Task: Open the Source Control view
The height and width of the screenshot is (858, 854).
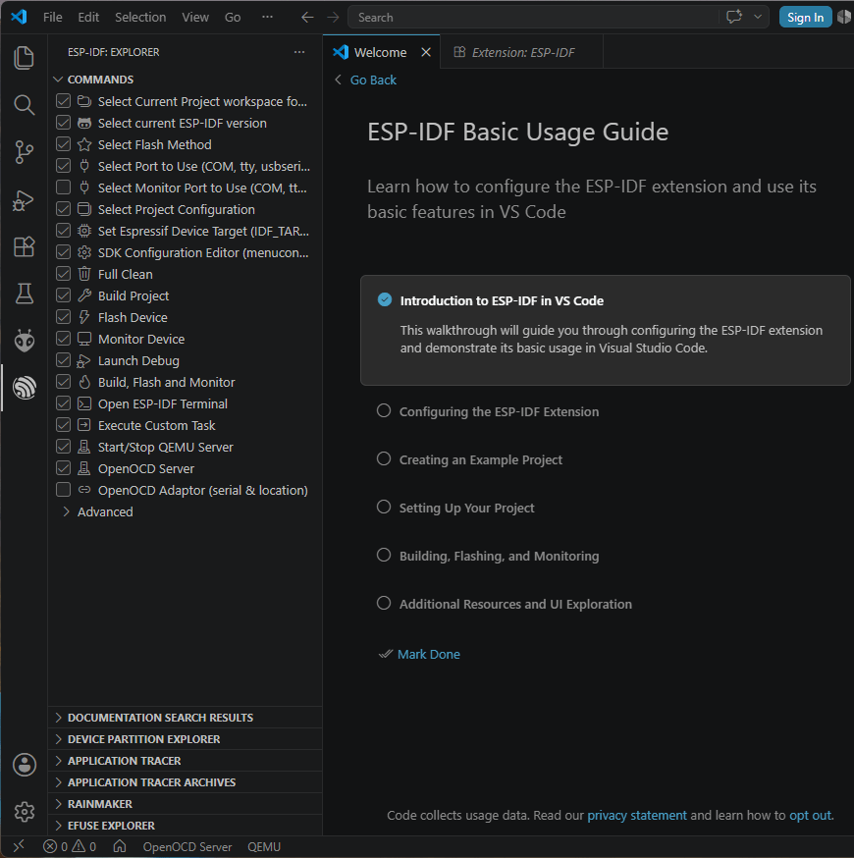Action: [24, 152]
